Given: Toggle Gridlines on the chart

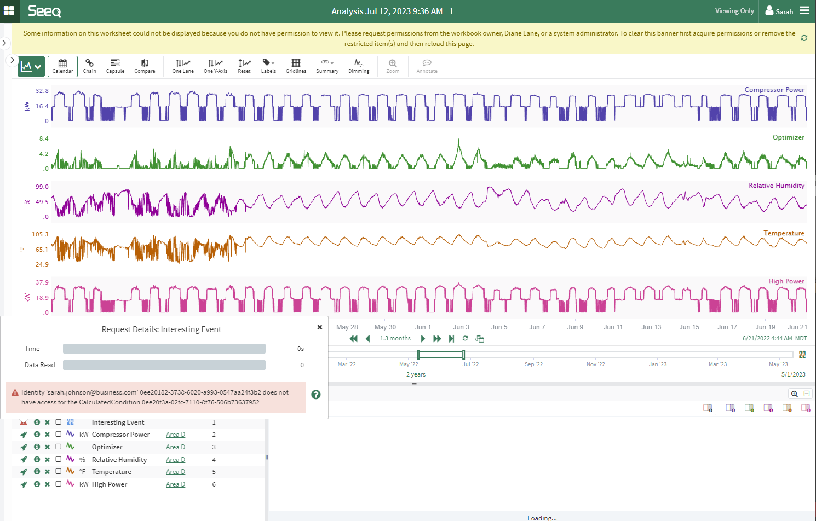Looking at the screenshot, I should (x=296, y=66).
